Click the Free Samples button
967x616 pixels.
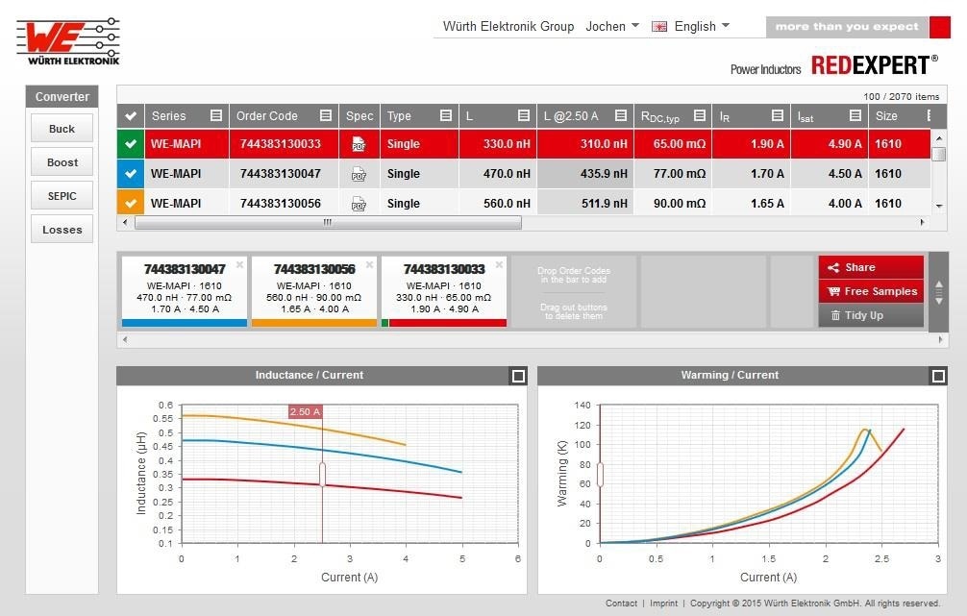(872, 291)
